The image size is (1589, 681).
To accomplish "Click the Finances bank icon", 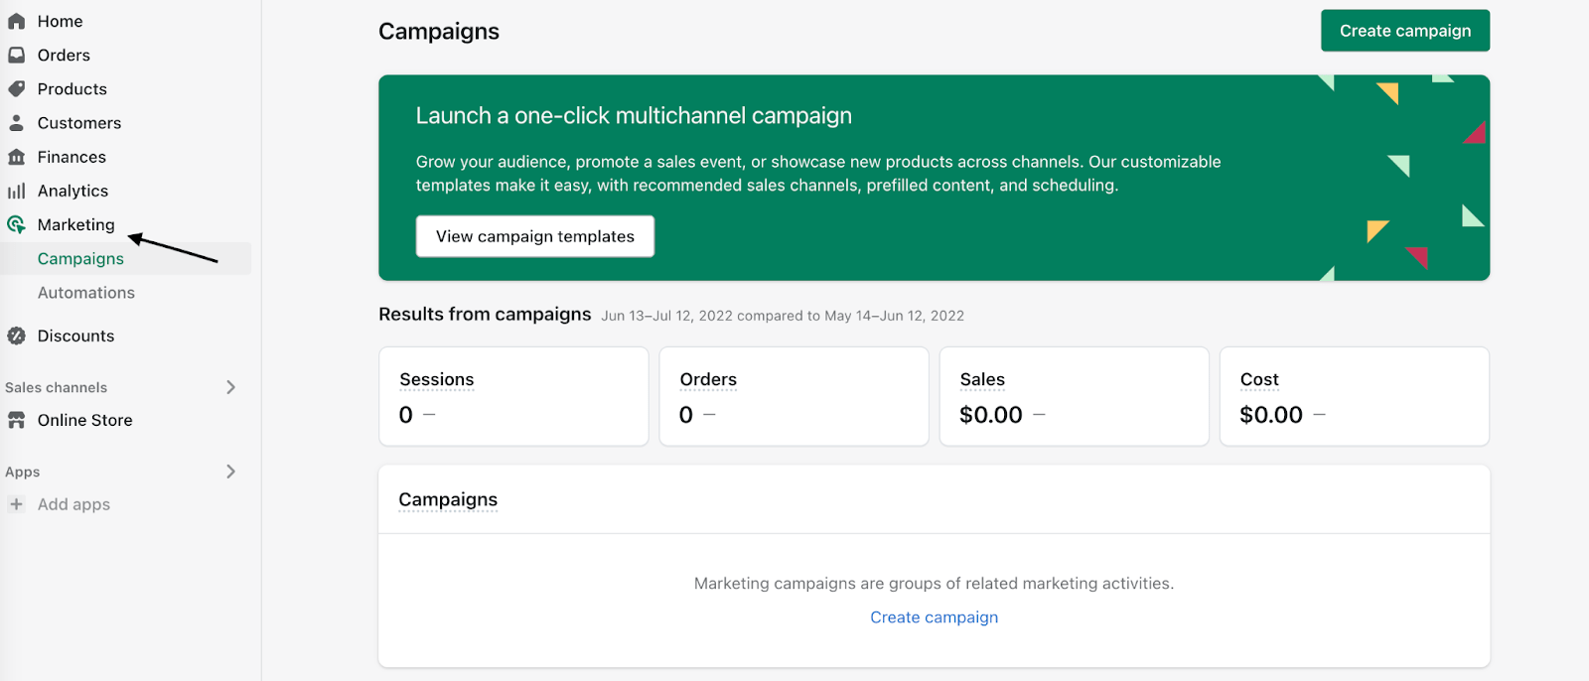I will pyautogui.click(x=16, y=157).
